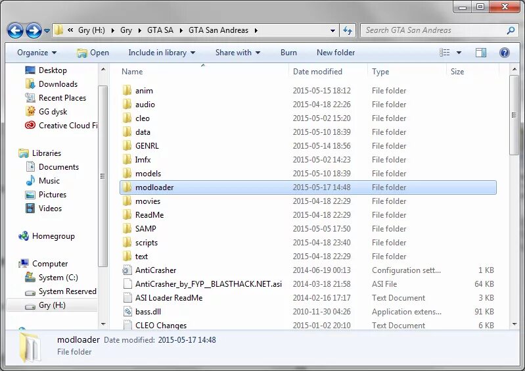Go back using the Back arrow button
This screenshot has width=525, height=371.
click(x=15, y=30)
